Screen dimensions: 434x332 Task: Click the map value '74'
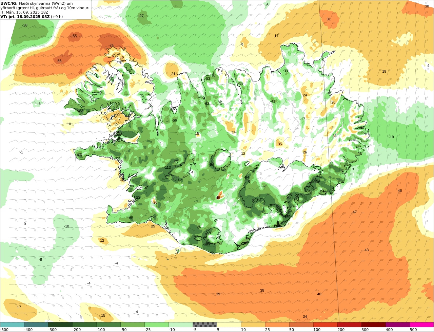112,45
